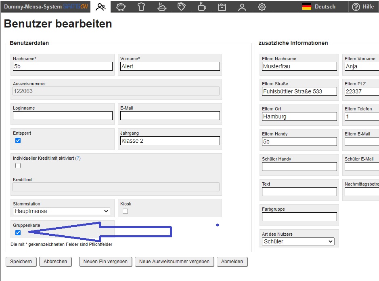Click the Loginname input field
Image resolution: width=379 pixels, height=281 pixels.
click(x=63, y=116)
